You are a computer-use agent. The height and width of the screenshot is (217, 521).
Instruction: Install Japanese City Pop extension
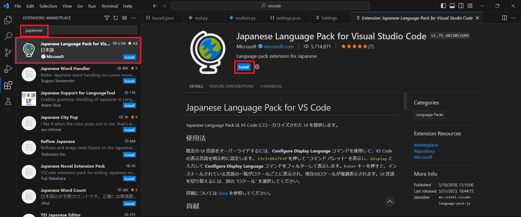129,130
